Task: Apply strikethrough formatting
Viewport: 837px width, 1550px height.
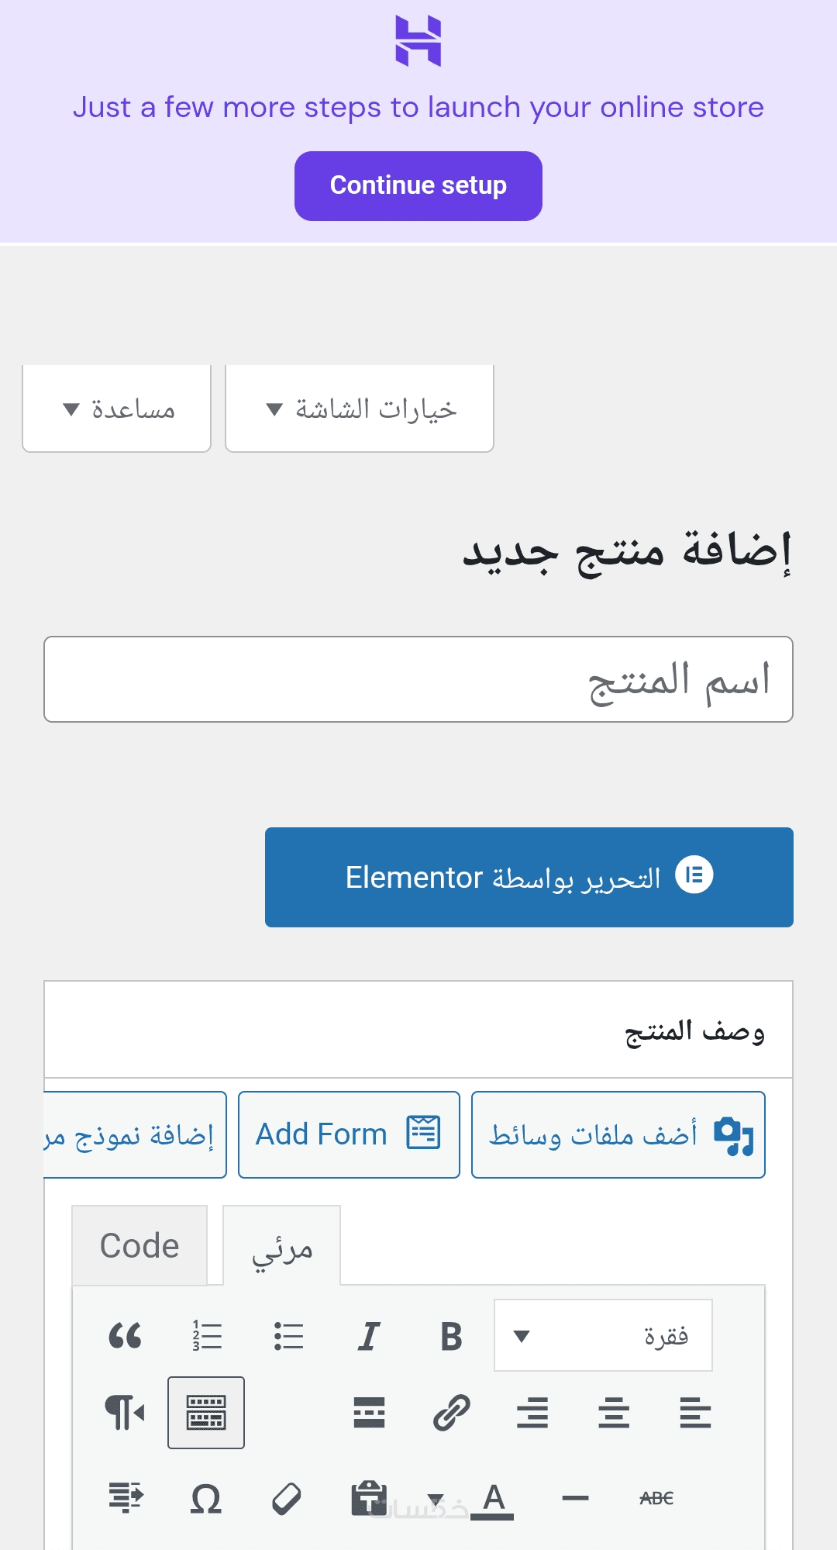Action: 656,1498
